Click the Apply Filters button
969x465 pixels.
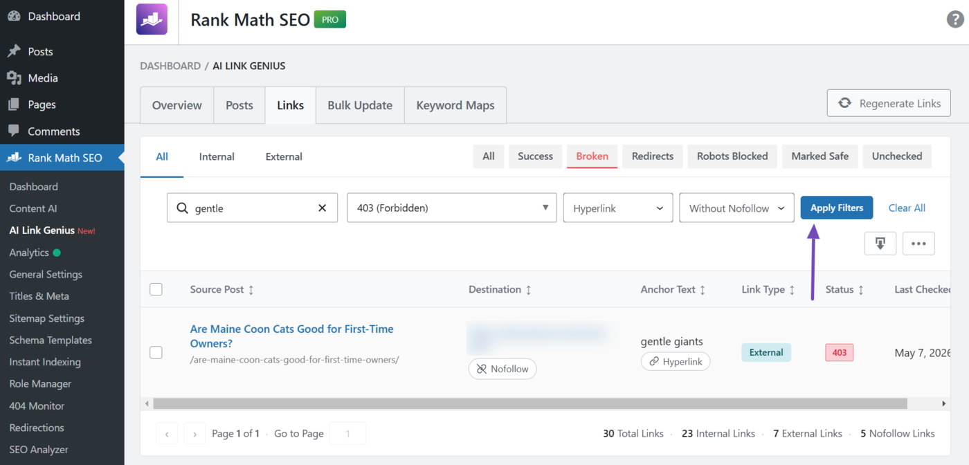coord(837,208)
